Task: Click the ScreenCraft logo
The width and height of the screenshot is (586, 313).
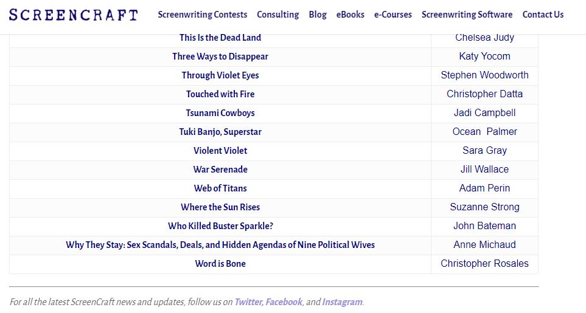Action: pos(74,15)
